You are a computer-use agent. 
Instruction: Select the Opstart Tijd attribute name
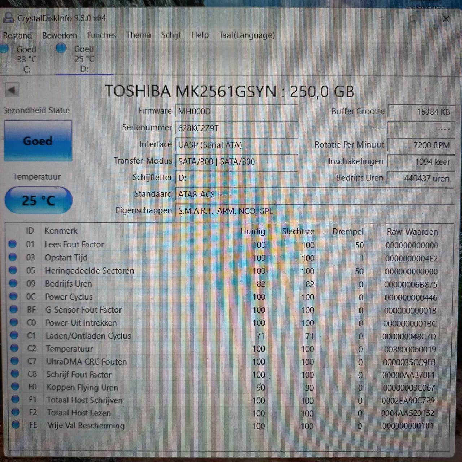66,258
